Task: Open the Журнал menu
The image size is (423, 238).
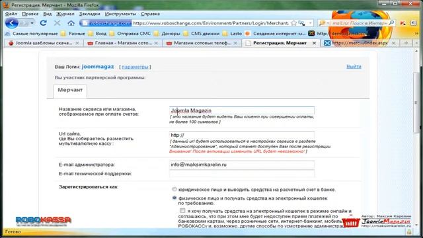Action: pyautogui.click(x=65, y=14)
